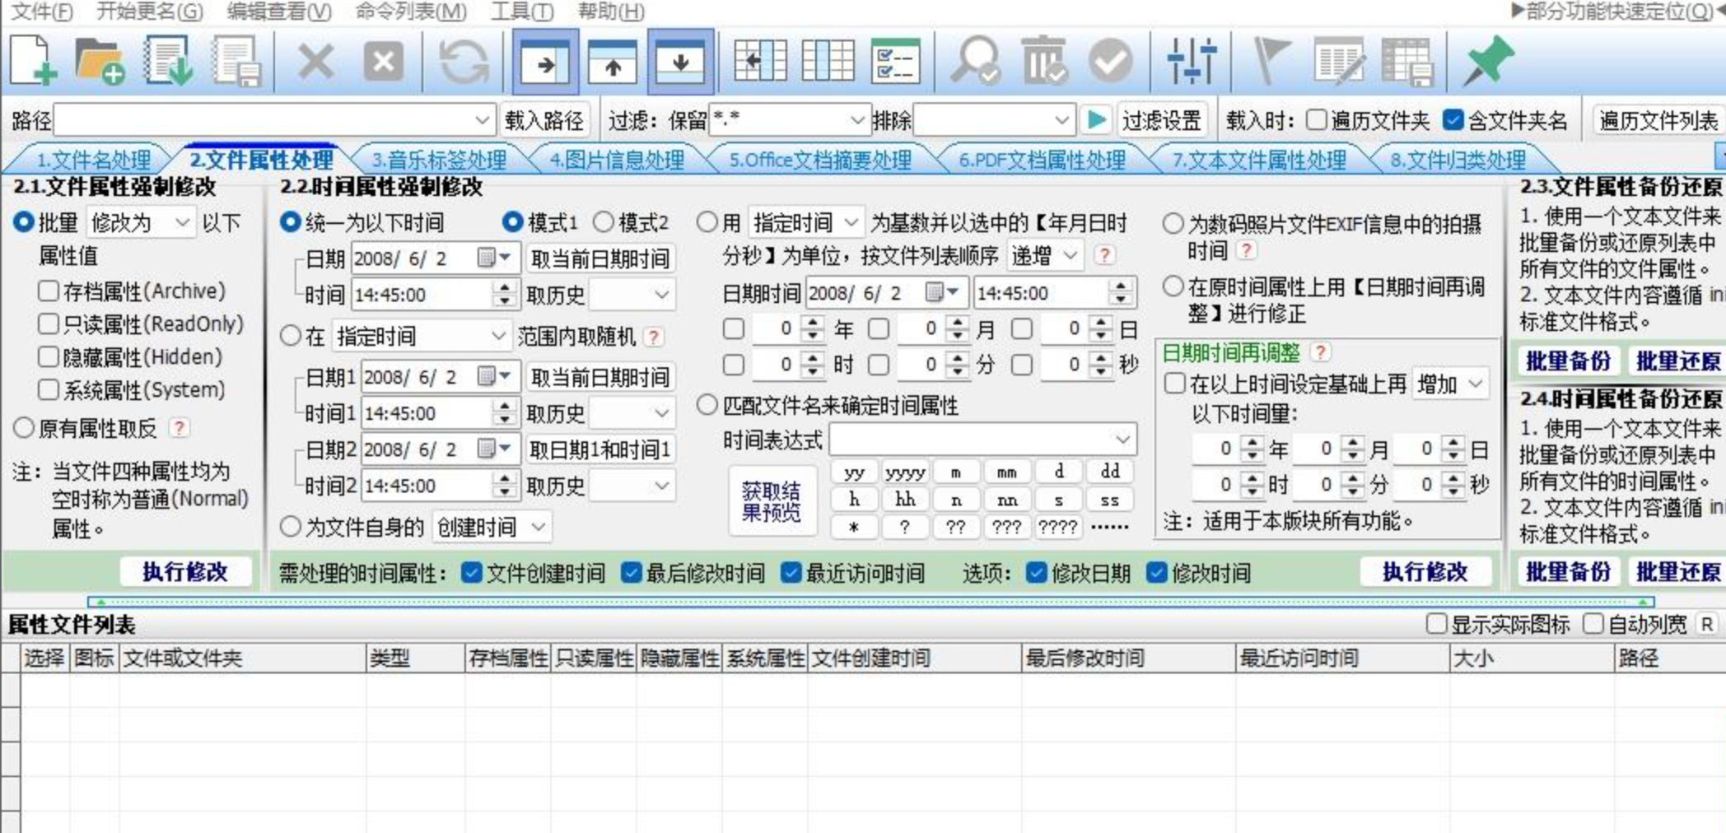Image resolution: width=1726 pixels, height=833 pixels.
Task: Click the checklist icon in toolbar
Action: coord(895,61)
